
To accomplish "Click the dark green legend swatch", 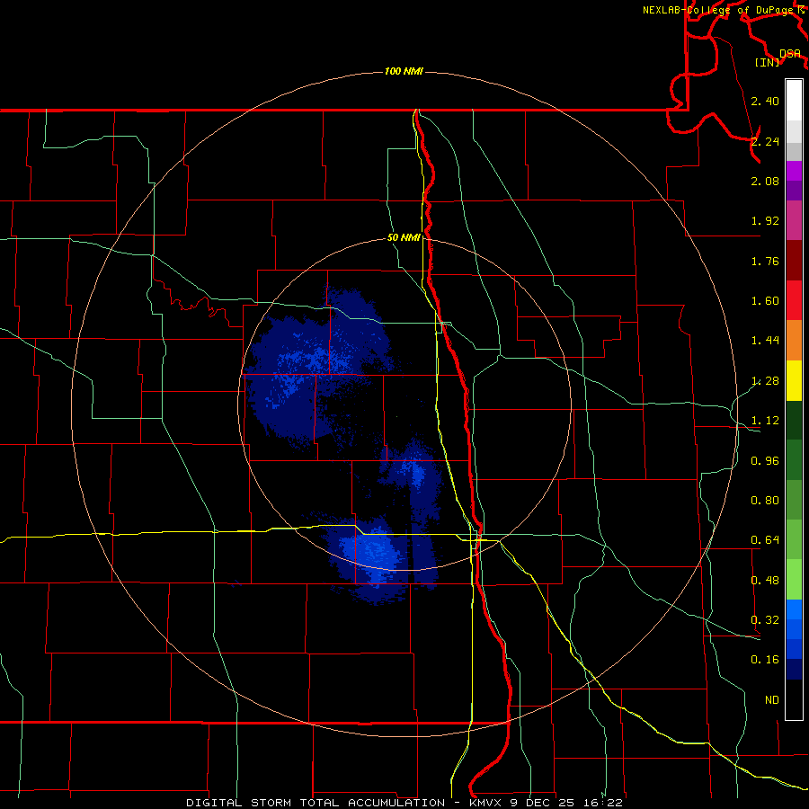I will click(794, 421).
